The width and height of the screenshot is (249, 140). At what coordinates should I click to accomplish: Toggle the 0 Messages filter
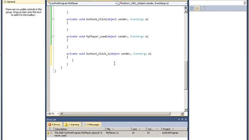92,124
